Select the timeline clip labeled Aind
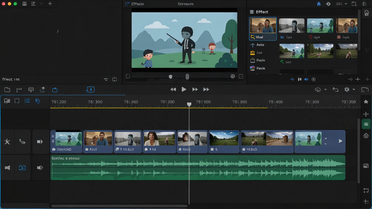This screenshot has width=372, height=209. point(98,142)
